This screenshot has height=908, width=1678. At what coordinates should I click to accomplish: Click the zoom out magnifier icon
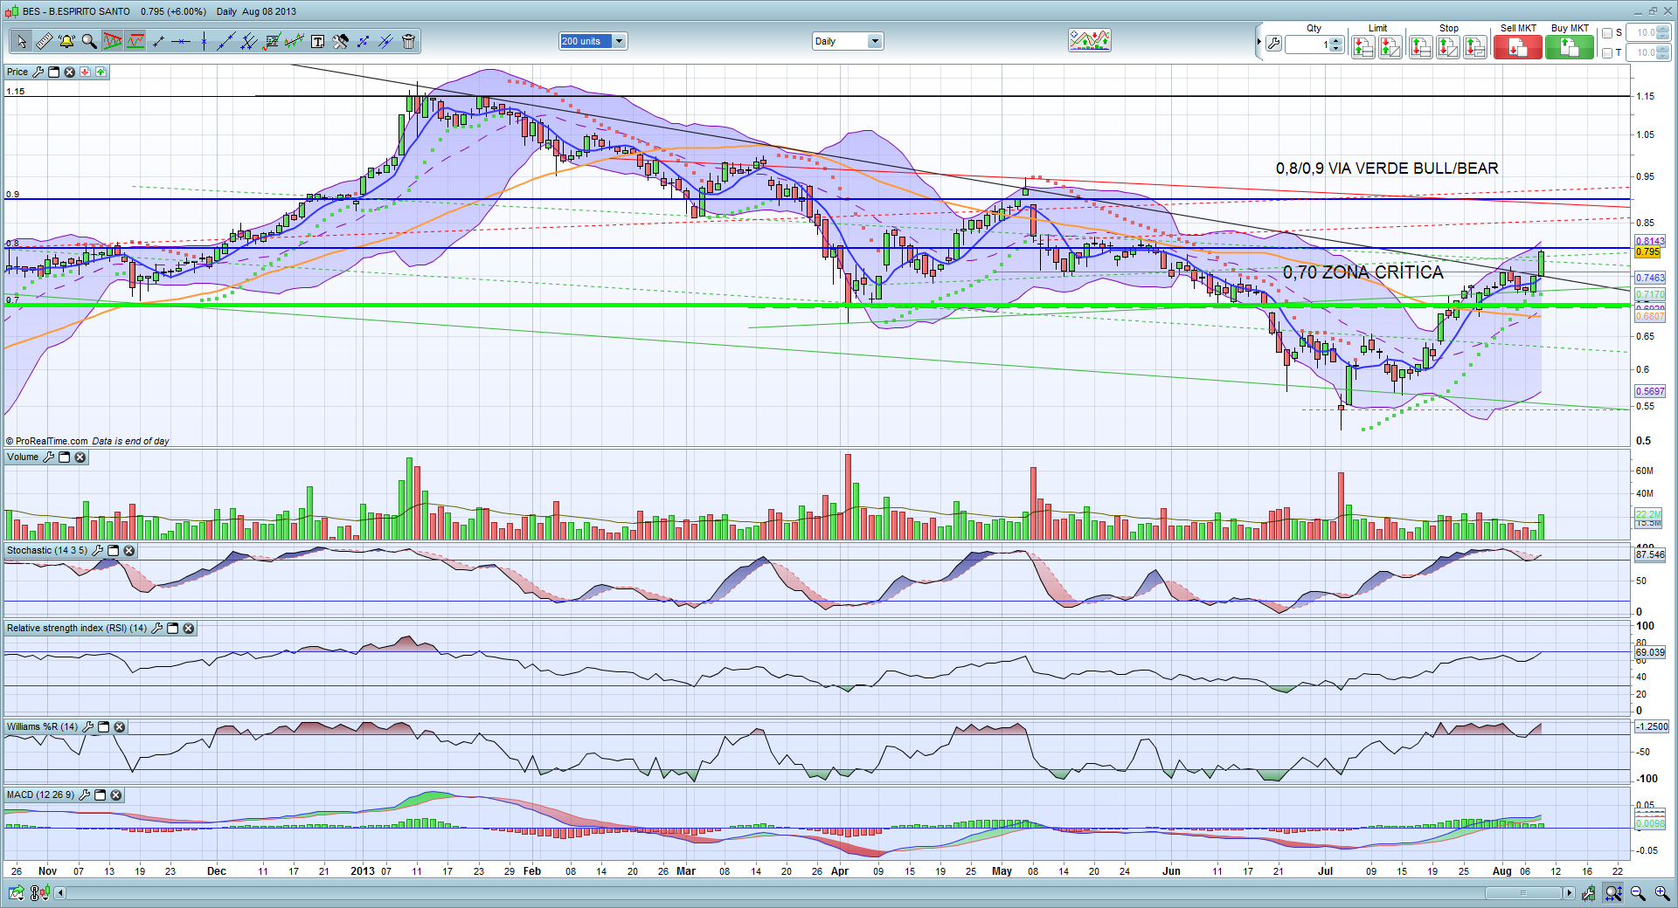point(1638,893)
